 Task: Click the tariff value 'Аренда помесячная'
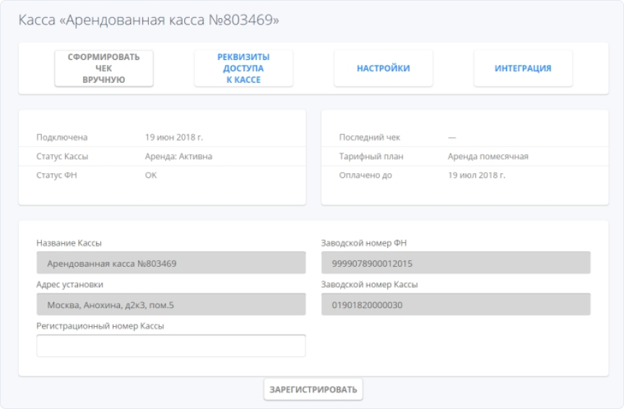pyautogui.click(x=487, y=157)
